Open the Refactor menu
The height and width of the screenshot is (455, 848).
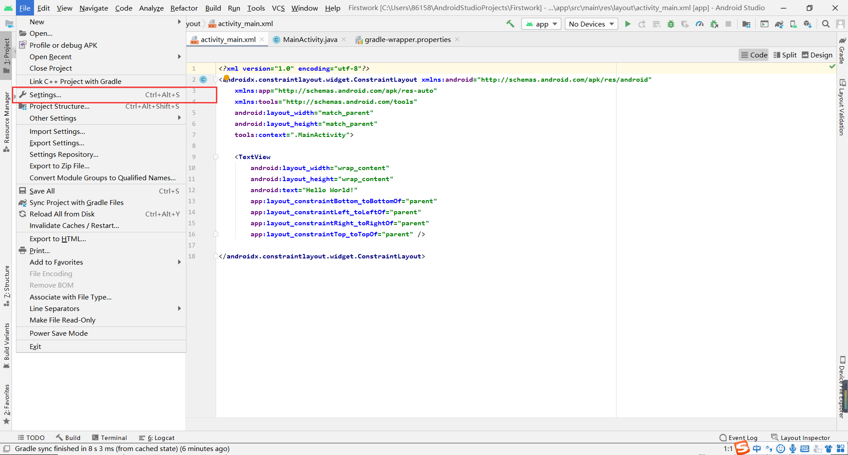[x=184, y=8]
